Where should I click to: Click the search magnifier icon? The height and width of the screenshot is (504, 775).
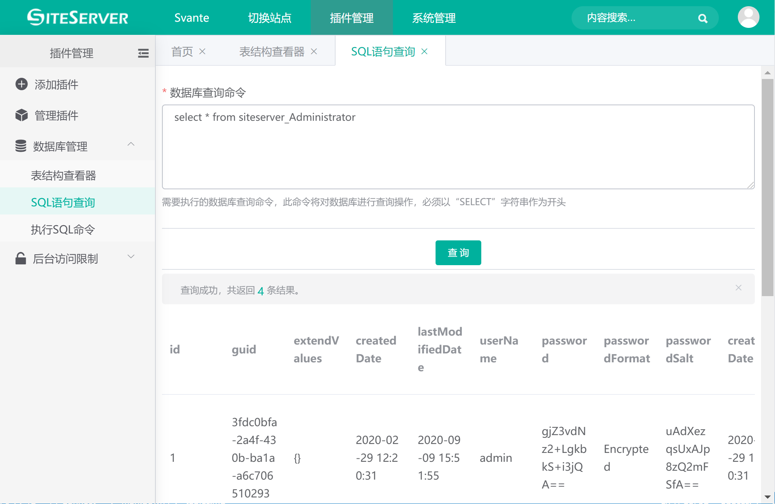pyautogui.click(x=703, y=18)
